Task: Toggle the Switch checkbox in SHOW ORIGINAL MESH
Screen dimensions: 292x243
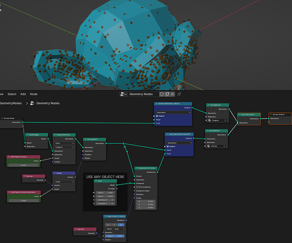Action: tap(157, 116)
